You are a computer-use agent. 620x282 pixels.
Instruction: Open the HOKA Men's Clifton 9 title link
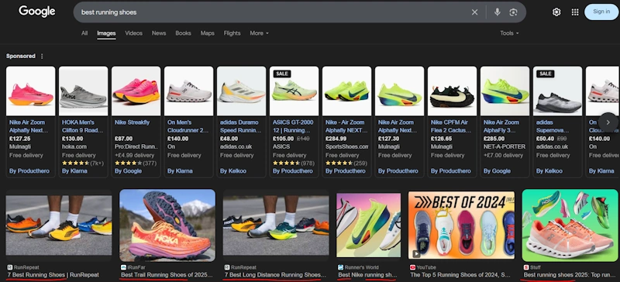point(83,126)
